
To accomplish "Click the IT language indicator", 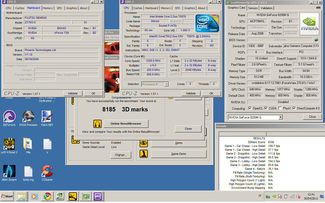I will click(260, 196).
